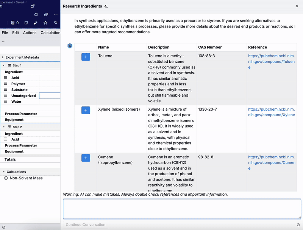The image size is (303, 230).
Task: Click the conversation message text box
Action: [182, 209]
